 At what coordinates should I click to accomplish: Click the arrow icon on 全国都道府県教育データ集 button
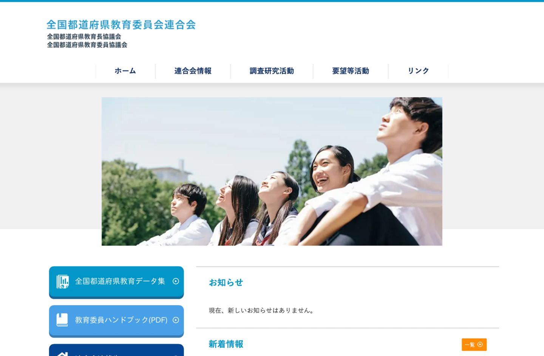[176, 281]
